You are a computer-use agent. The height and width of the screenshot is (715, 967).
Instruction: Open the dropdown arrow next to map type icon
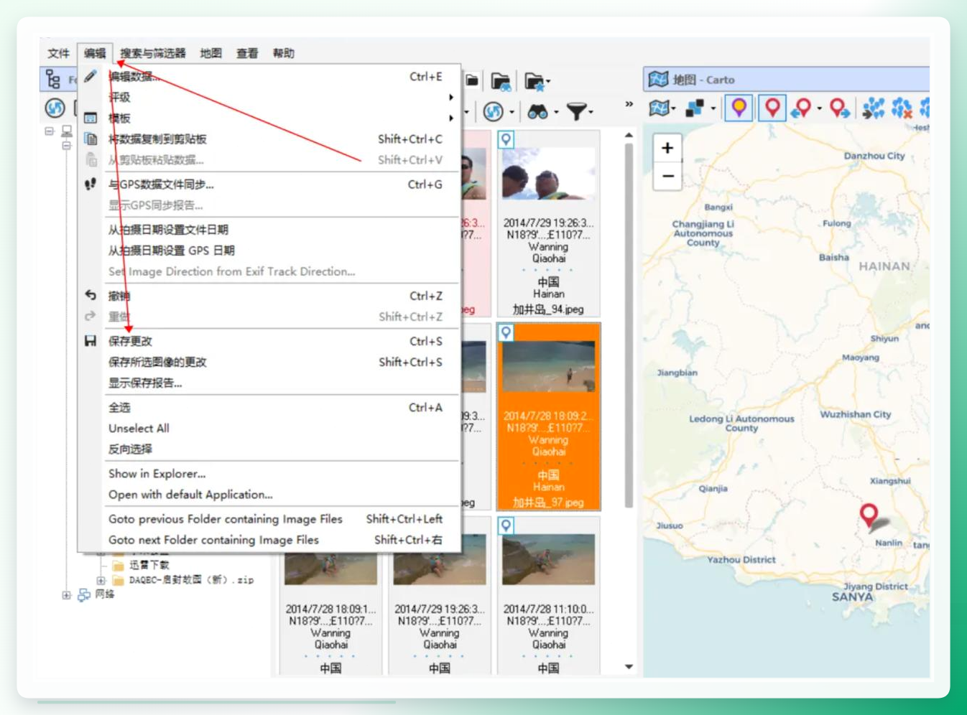pyautogui.click(x=673, y=109)
